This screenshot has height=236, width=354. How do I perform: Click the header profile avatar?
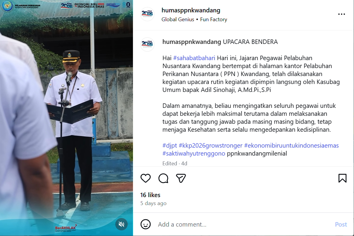click(x=147, y=14)
